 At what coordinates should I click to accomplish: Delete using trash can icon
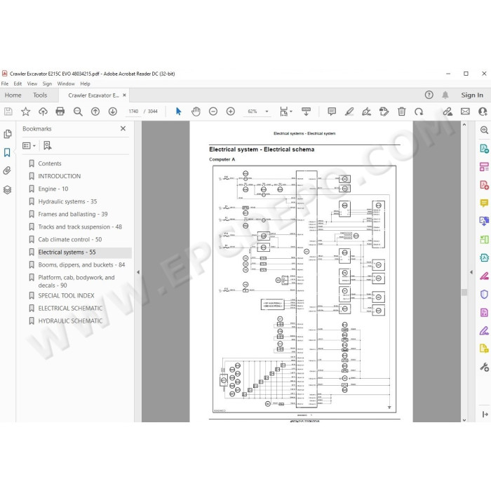coord(401,112)
